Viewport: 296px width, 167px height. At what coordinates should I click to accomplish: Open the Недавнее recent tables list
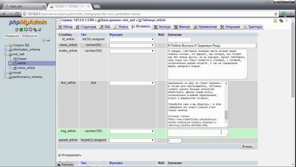pyautogui.click(x=12, y=36)
